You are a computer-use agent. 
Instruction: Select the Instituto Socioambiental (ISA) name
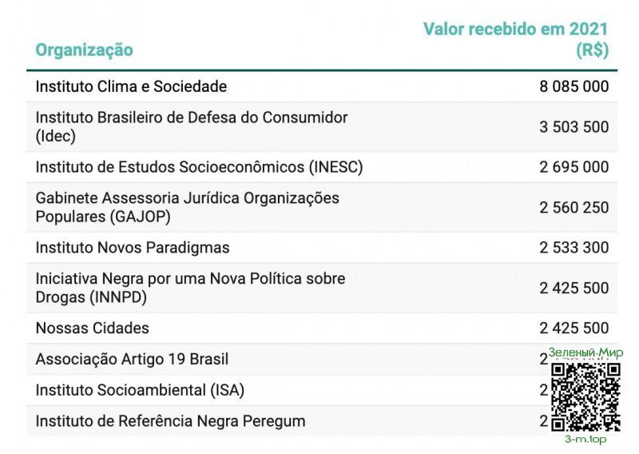coord(140,390)
